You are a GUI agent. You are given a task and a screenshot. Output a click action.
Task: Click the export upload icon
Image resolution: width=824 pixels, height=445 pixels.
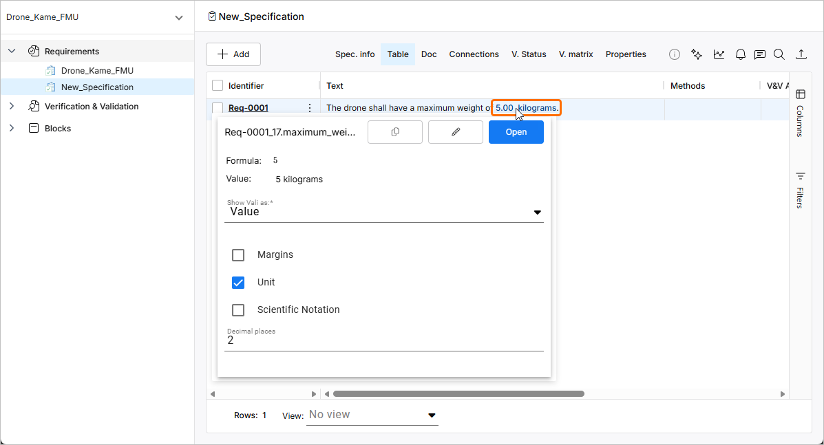click(x=801, y=54)
